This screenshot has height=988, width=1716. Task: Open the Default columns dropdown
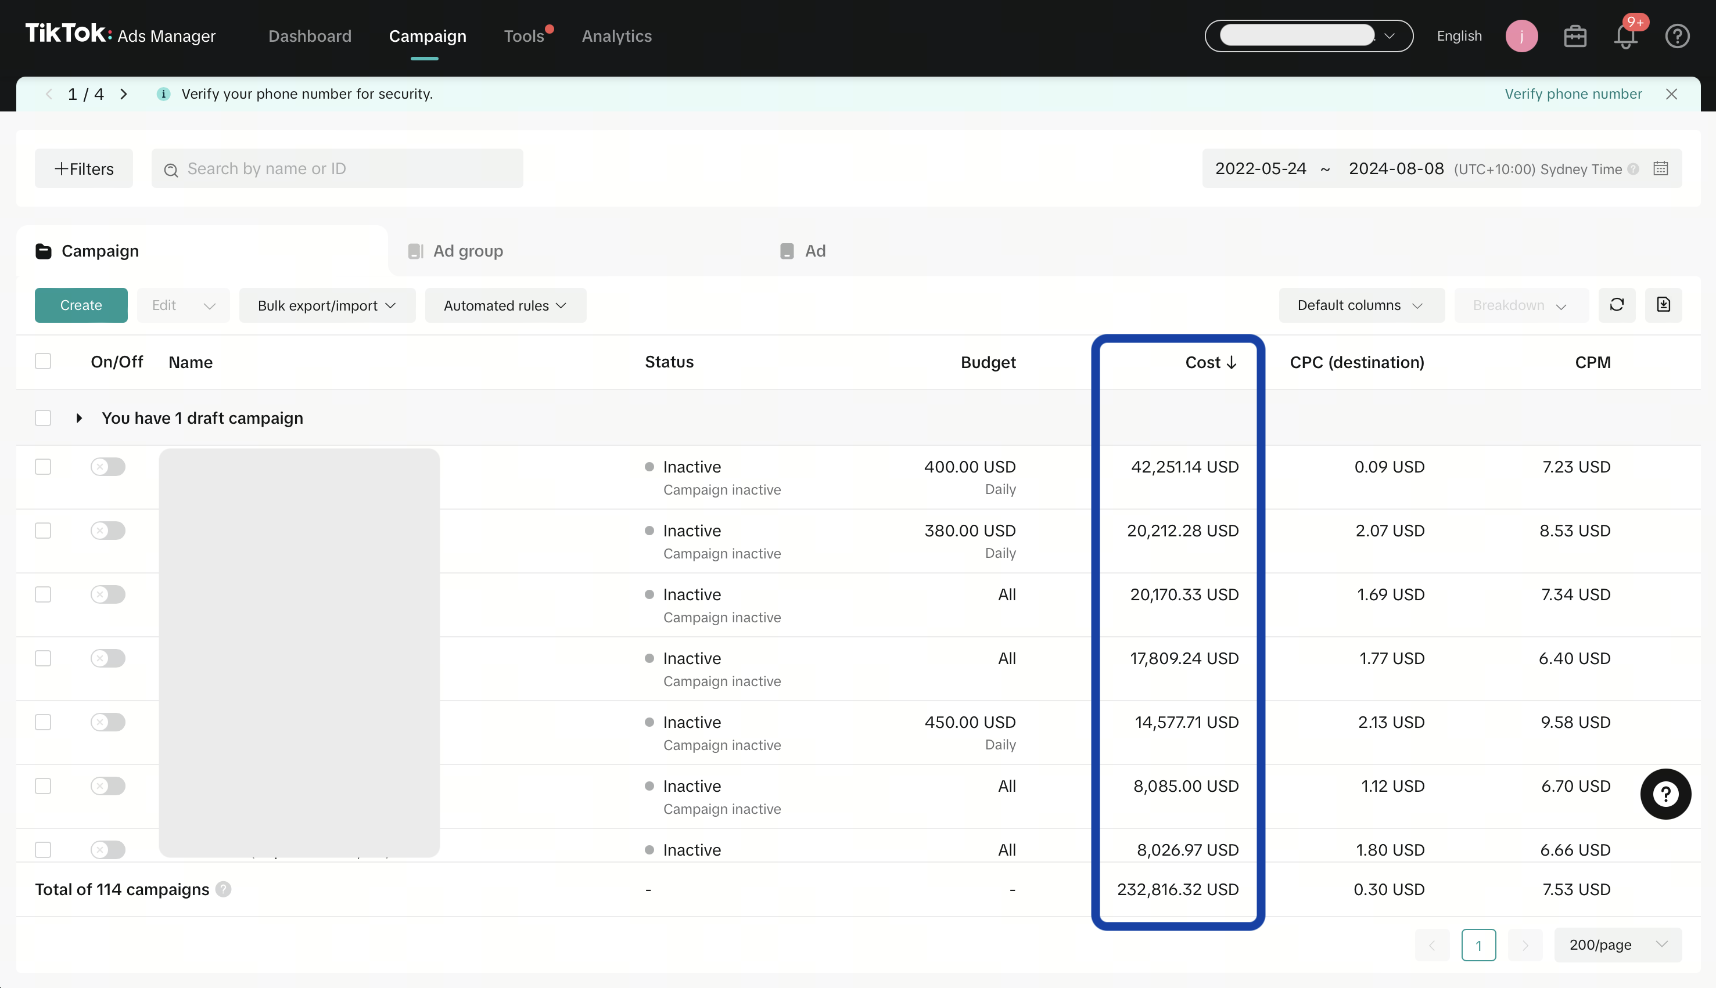point(1361,305)
